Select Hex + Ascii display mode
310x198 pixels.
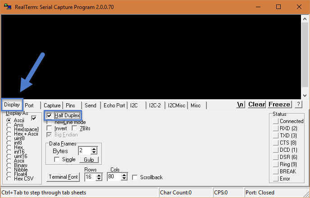(x=9, y=134)
